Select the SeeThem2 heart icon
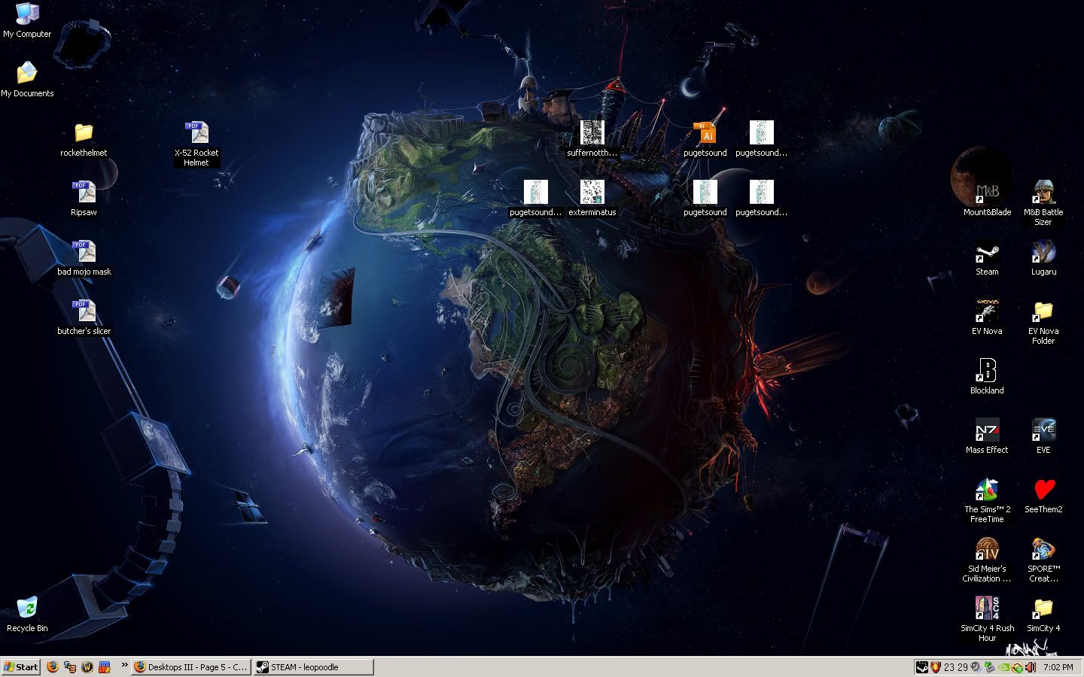1084x677 pixels. click(x=1043, y=496)
